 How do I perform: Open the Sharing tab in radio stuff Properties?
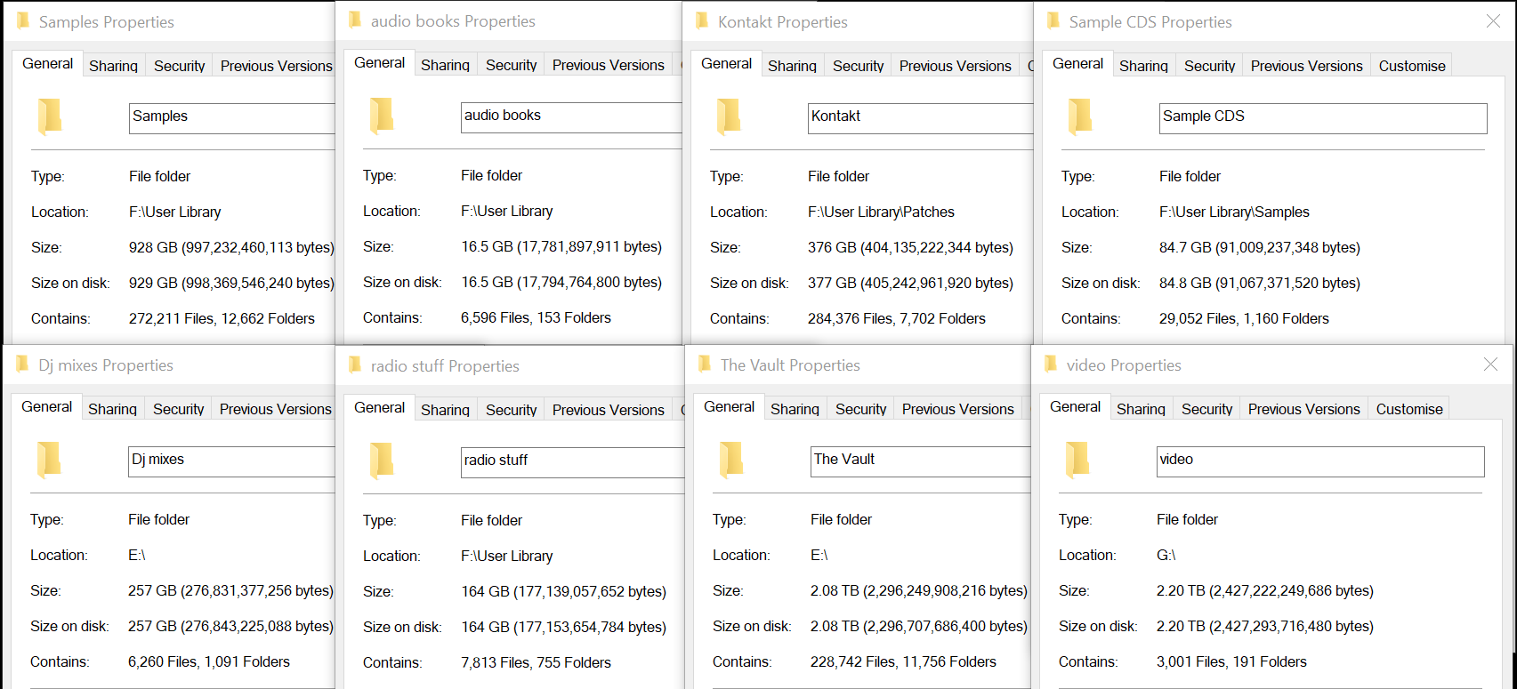[x=446, y=410]
